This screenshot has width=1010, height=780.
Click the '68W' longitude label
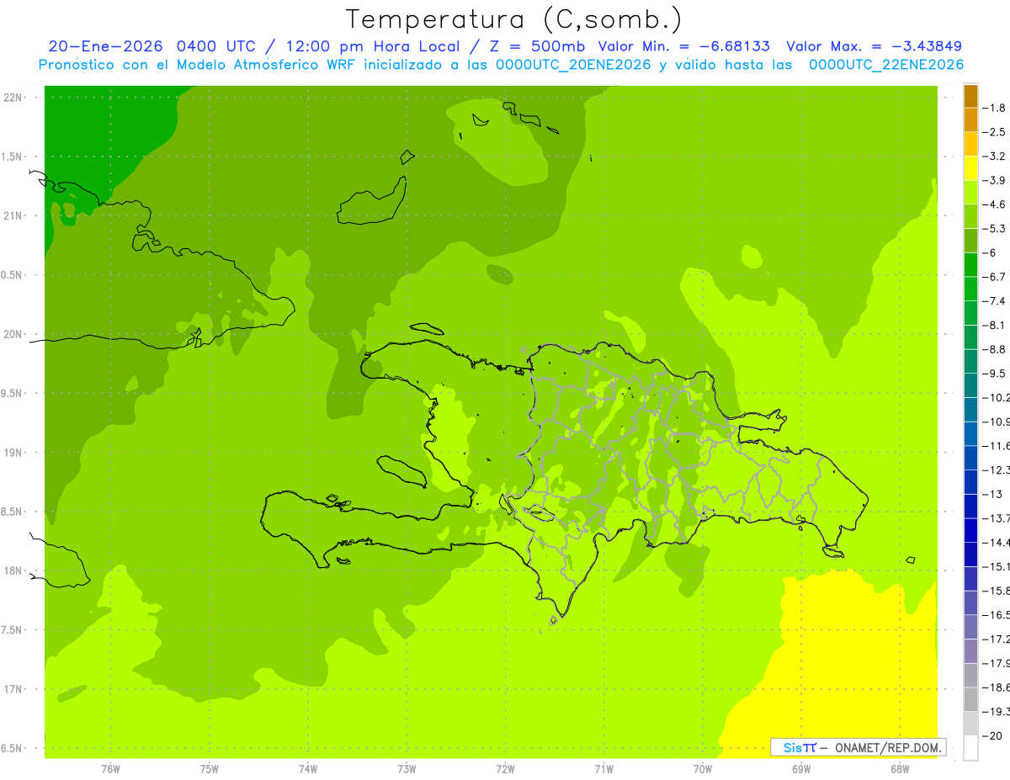900,768
